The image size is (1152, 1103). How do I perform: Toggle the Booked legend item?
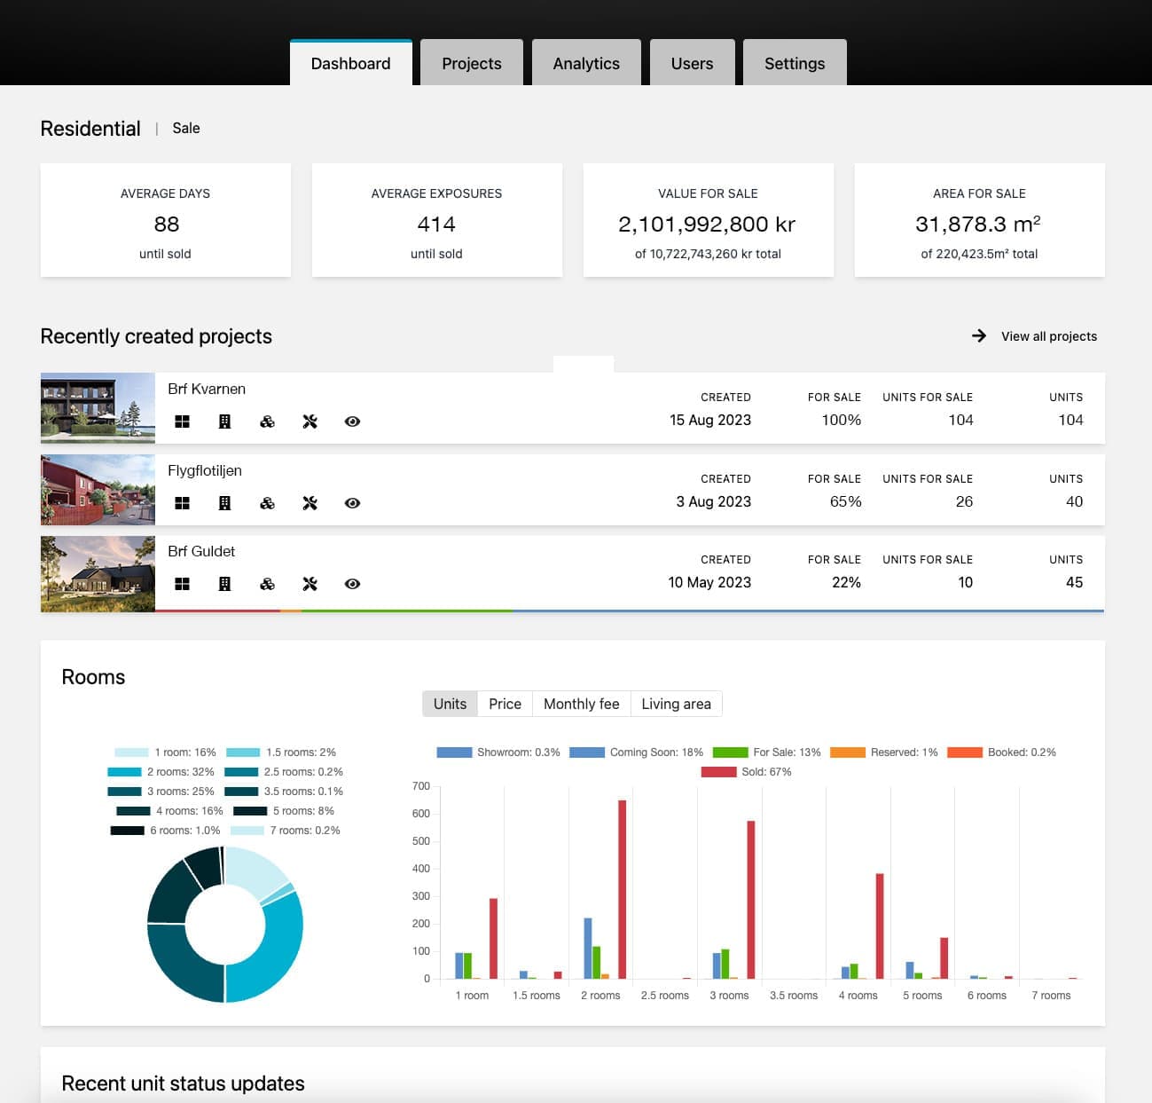pyautogui.click(x=1001, y=752)
